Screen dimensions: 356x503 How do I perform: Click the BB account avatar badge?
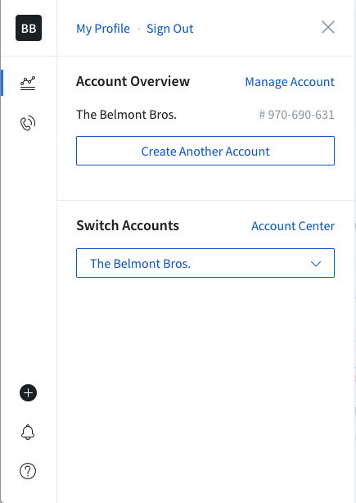point(29,28)
